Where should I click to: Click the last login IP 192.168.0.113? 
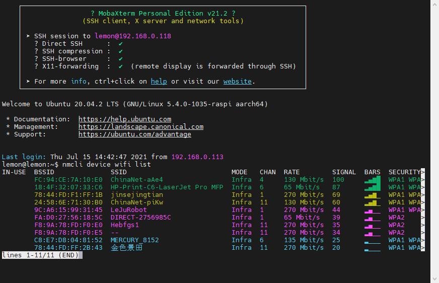coord(197,157)
